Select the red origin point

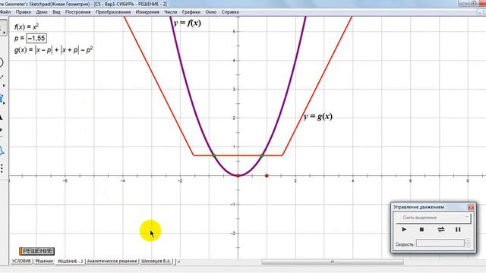tap(238, 176)
